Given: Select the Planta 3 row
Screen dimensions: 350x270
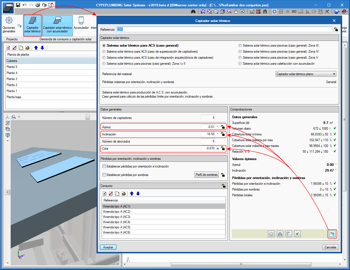Looking at the screenshot, I should click(51, 79).
